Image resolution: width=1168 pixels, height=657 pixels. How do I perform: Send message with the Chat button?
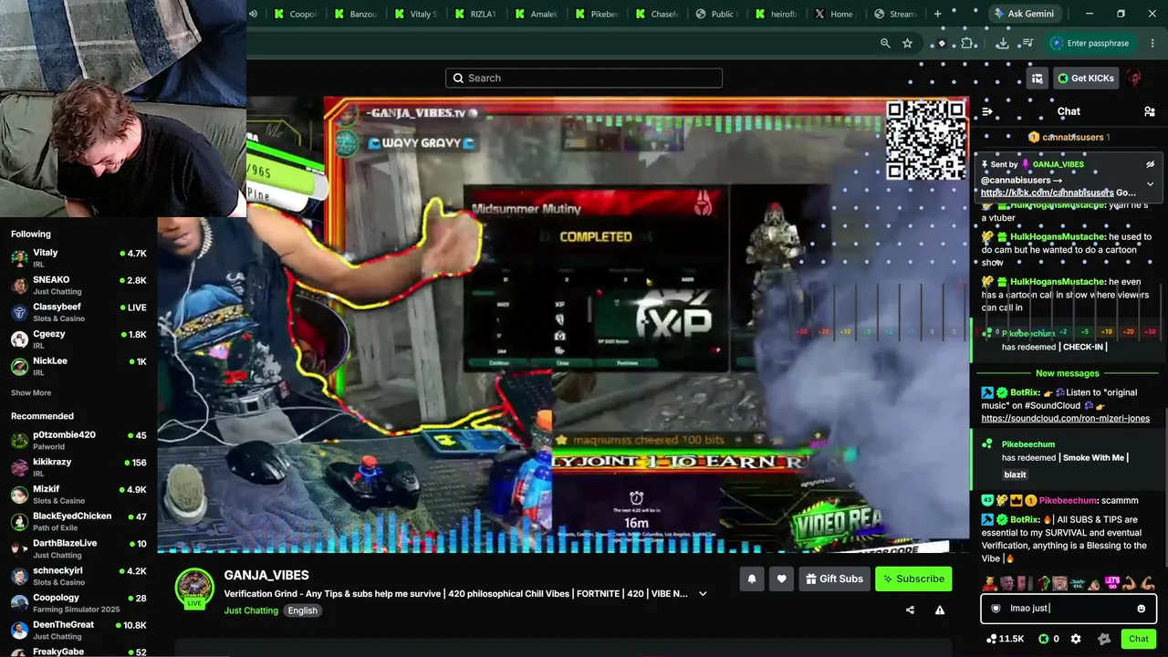tap(1138, 639)
